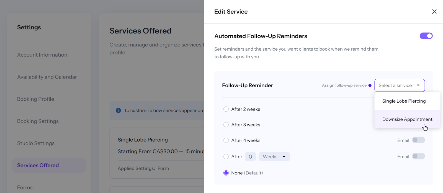Pick Downsize Appointment from dropdown list
Image resolution: width=443 pixels, height=193 pixels.
[407, 119]
